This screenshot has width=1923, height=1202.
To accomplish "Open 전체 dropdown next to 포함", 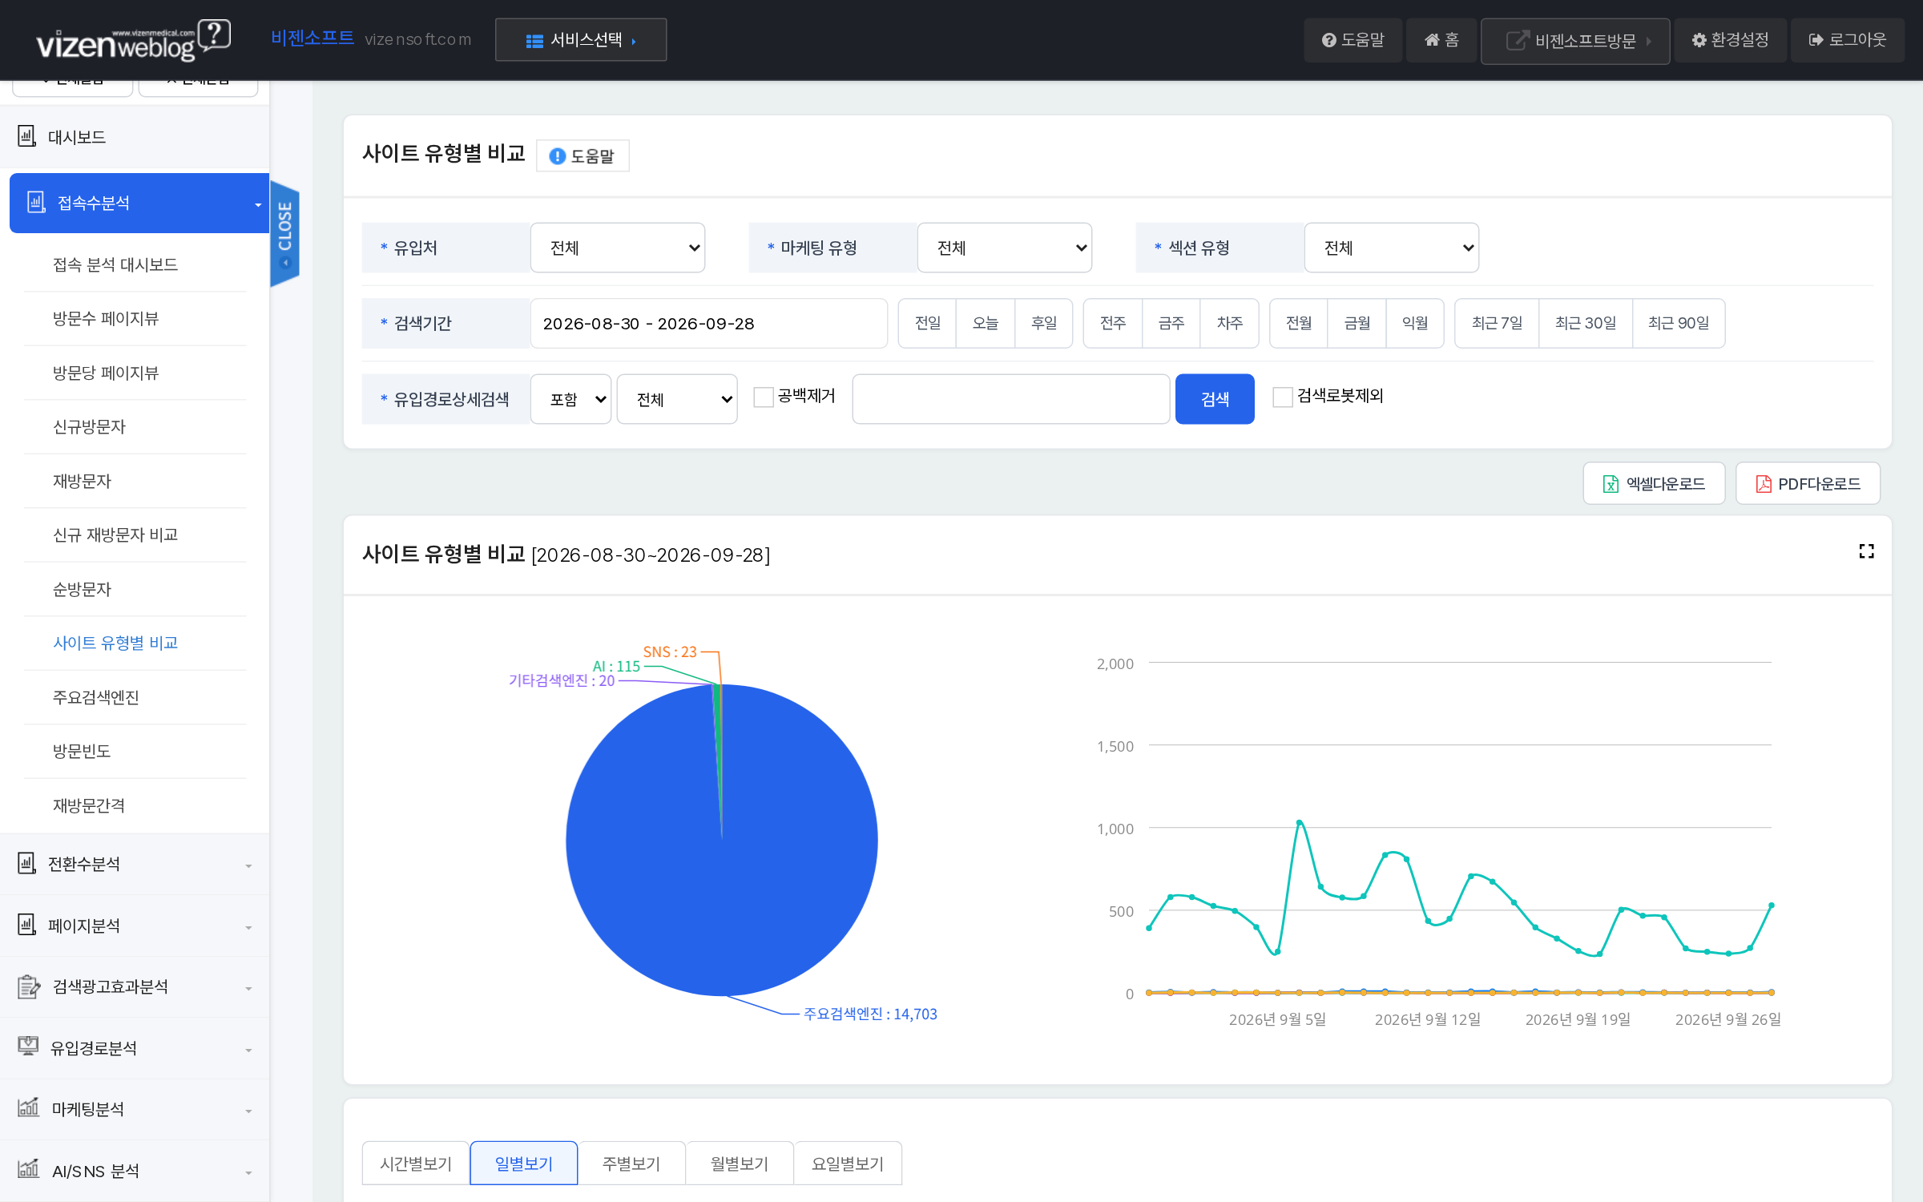I will pyautogui.click(x=677, y=399).
